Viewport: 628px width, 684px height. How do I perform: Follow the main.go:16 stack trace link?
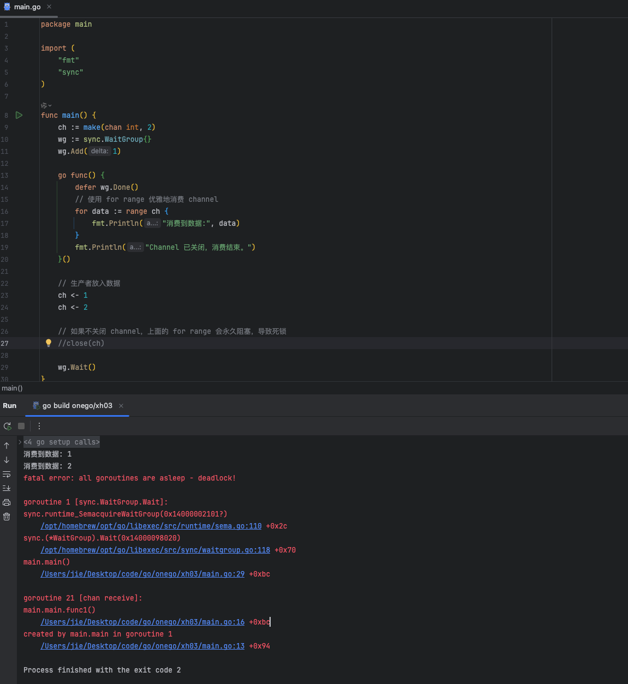click(142, 622)
